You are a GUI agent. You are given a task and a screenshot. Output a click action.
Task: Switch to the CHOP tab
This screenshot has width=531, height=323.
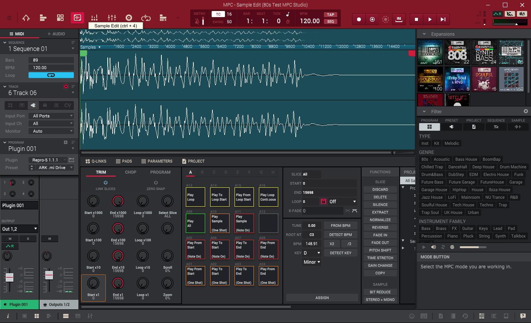131,172
